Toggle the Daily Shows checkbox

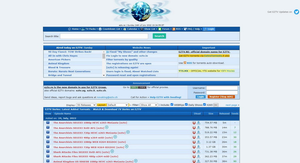(186, 105)
